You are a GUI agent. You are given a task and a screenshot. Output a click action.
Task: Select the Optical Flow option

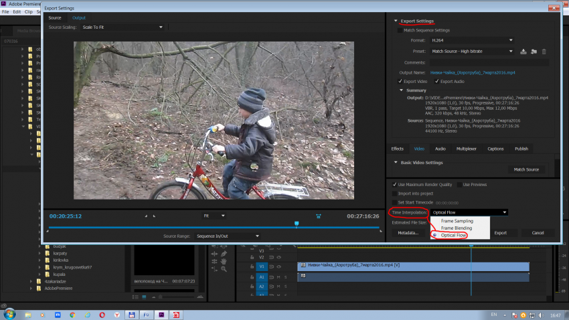pyautogui.click(x=460, y=235)
